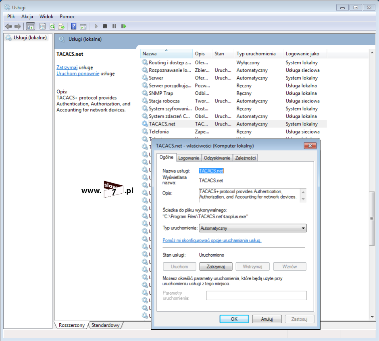
Task: Click the Forward arrow toolbar icon
Action: 18,26
